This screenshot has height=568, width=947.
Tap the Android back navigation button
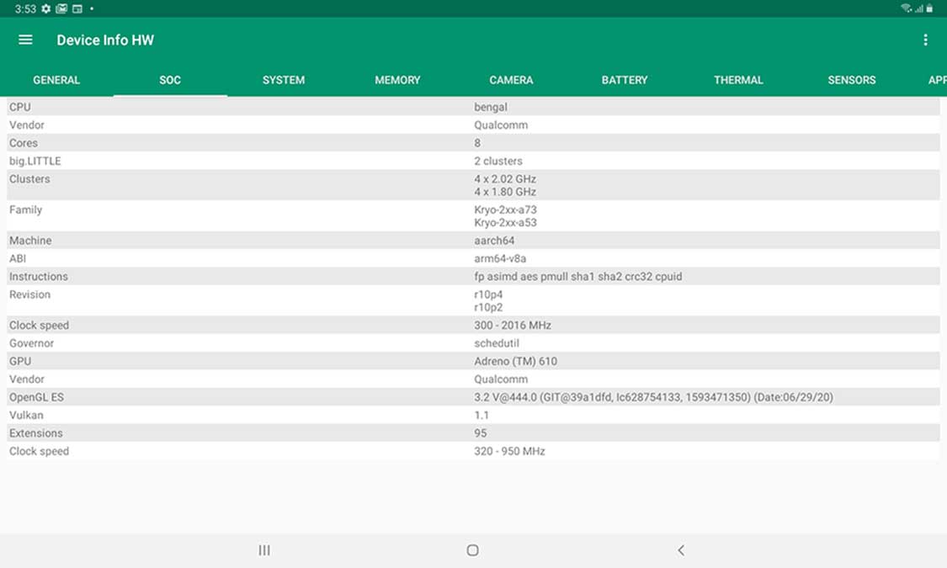pos(681,550)
